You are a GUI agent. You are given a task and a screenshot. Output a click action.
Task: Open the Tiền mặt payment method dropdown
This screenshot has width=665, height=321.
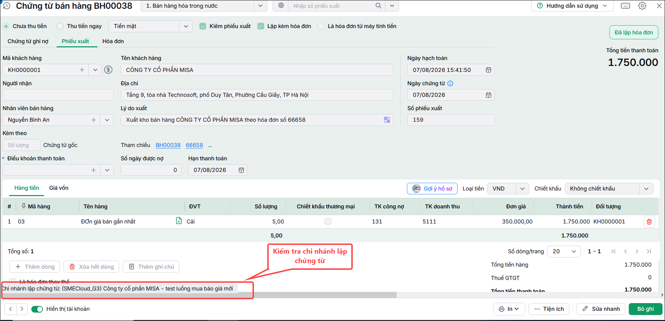pos(186,26)
